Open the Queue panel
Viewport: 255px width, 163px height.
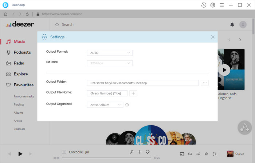pyautogui.click(x=235, y=154)
